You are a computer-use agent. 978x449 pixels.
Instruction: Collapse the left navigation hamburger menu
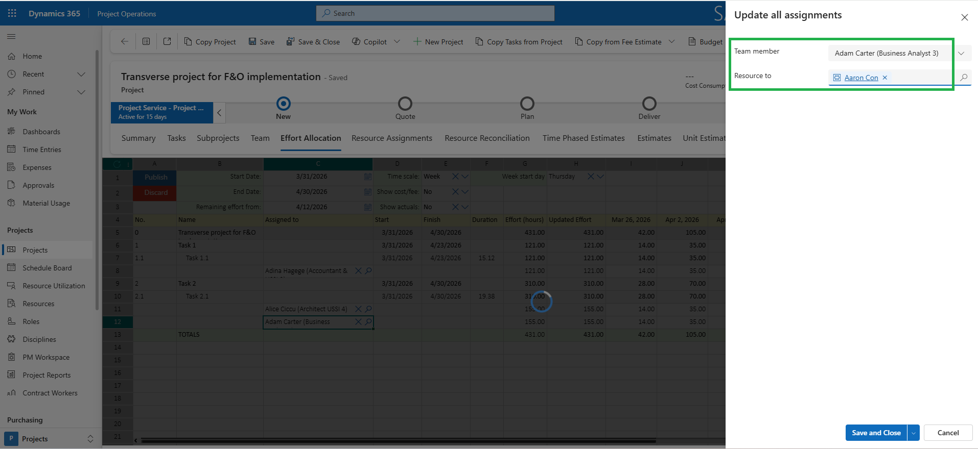[x=11, y=36]
